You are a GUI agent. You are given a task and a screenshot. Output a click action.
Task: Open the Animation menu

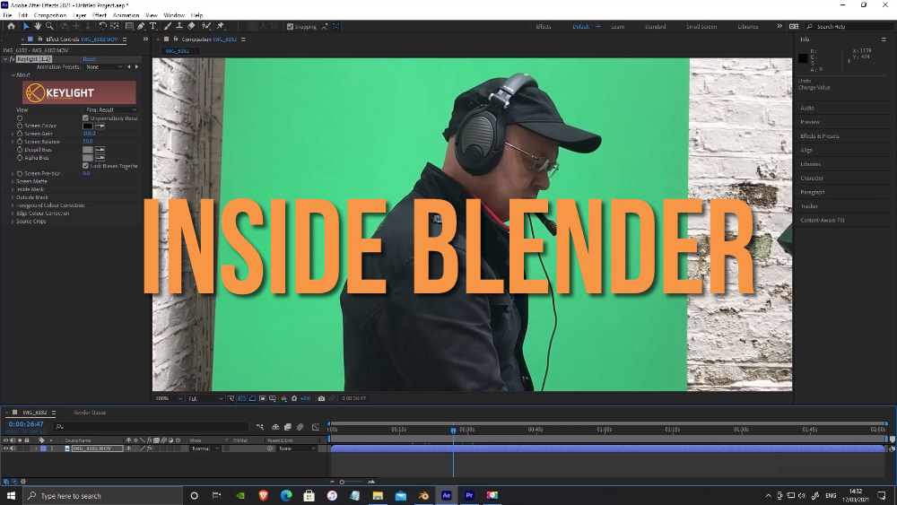point(126,15)
